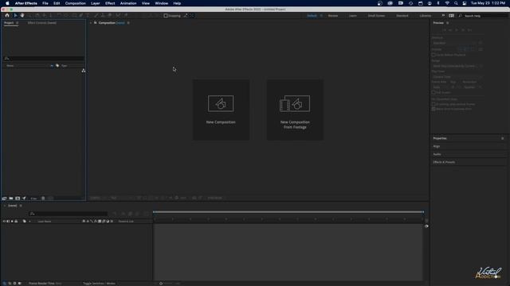510x286 pixels.
Task: Open the Properties panel menu icon
Action: click(503, 138)
